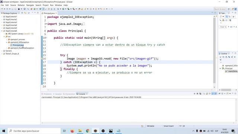Switch to the Problems tab
Screen dimensions: 238x134
(x=46, y=94)
